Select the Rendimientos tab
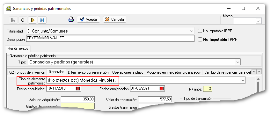This screenshot has width=271, height=117. click(x=18, y=48)
